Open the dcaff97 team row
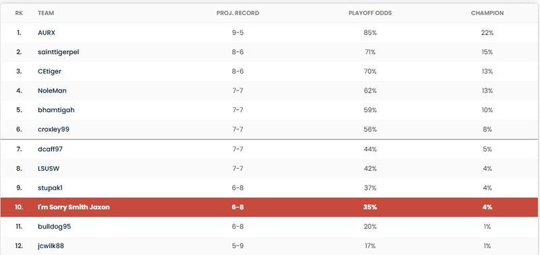540x255 pixels. tap(269, 149)
